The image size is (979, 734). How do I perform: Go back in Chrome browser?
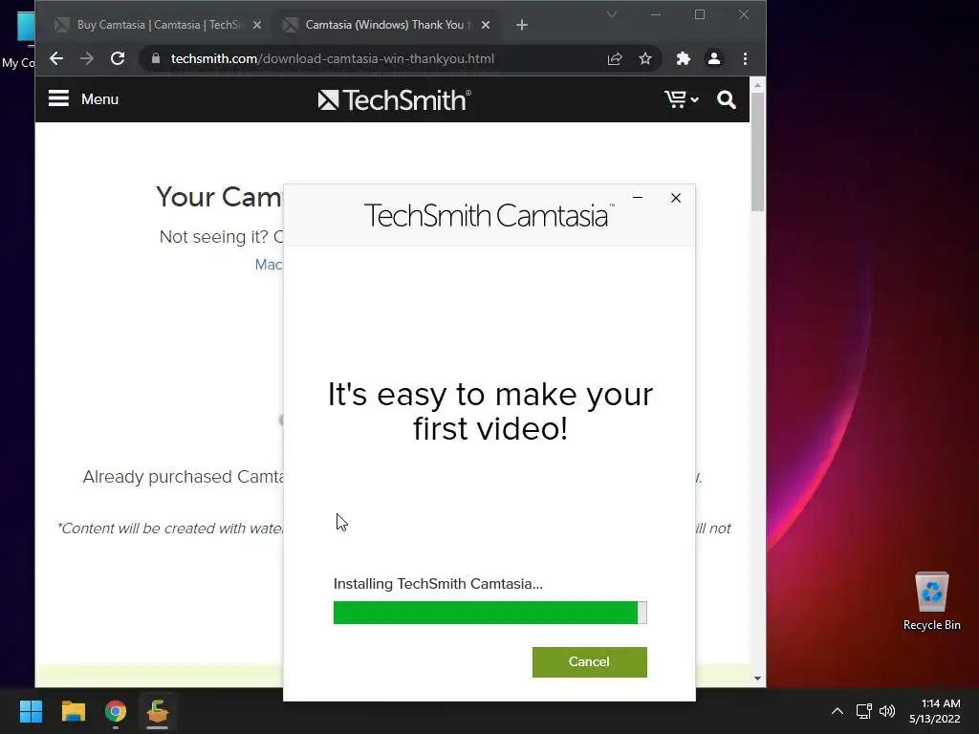[x=56, y=58]
